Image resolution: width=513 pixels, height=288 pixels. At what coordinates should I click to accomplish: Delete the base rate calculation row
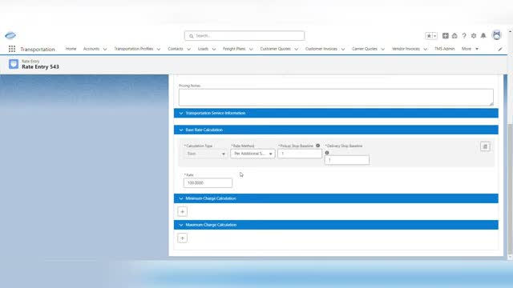[x=485, y=146]
